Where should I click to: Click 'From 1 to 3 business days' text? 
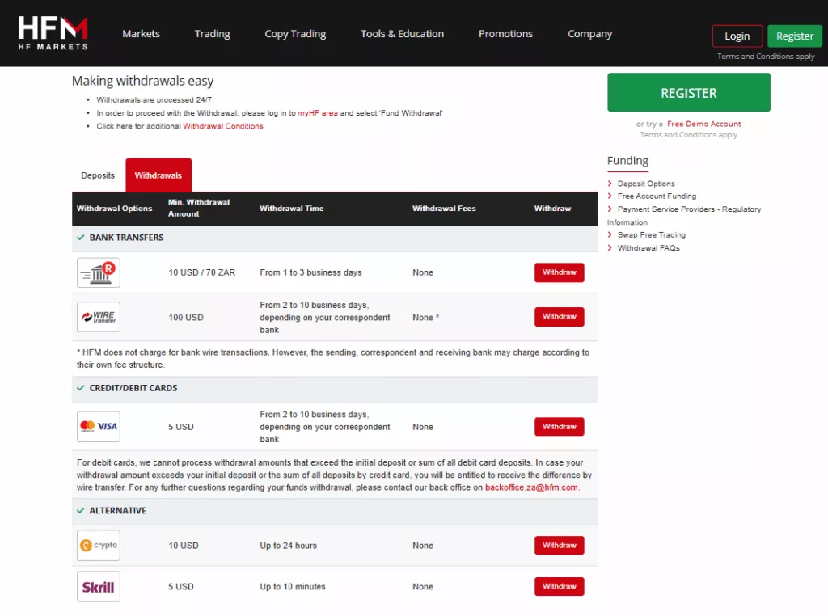pos(310,272)
